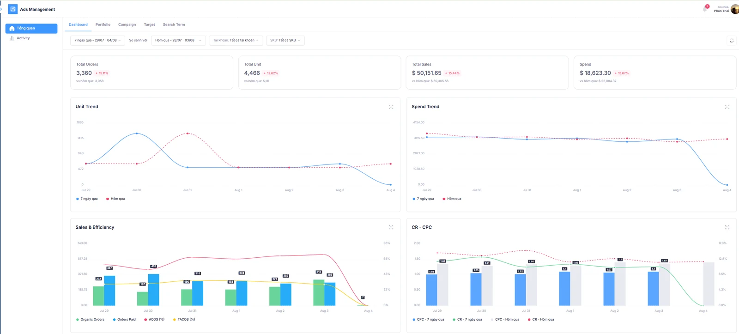Open the Target tab
The height and width of the screenshot is (334, 739).
click(149, 24)
